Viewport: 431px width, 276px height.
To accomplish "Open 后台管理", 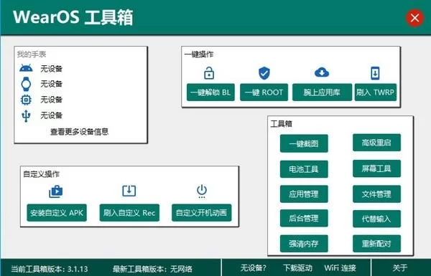I will coord(304,218).
